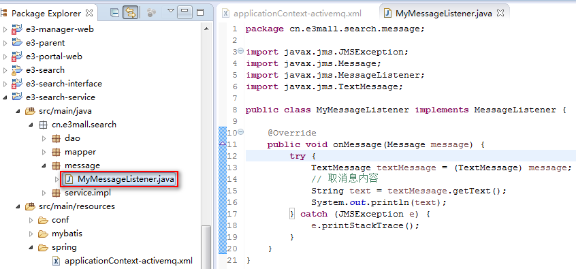
Task: Expand the service.impl package
Action: coord(44,193)
